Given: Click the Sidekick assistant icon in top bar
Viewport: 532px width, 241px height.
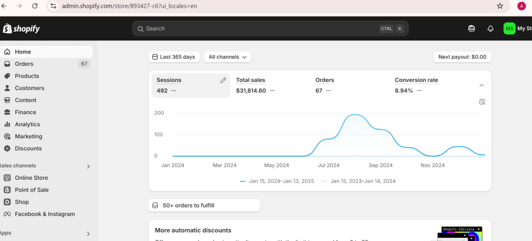Looking at the screenshot, I should pyautogui.click(x=471, y=29).
